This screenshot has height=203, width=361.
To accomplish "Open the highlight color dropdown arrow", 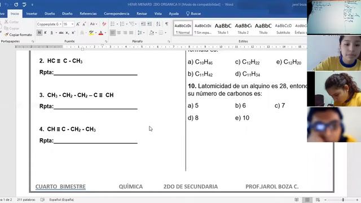I will (x=96, y=33).
